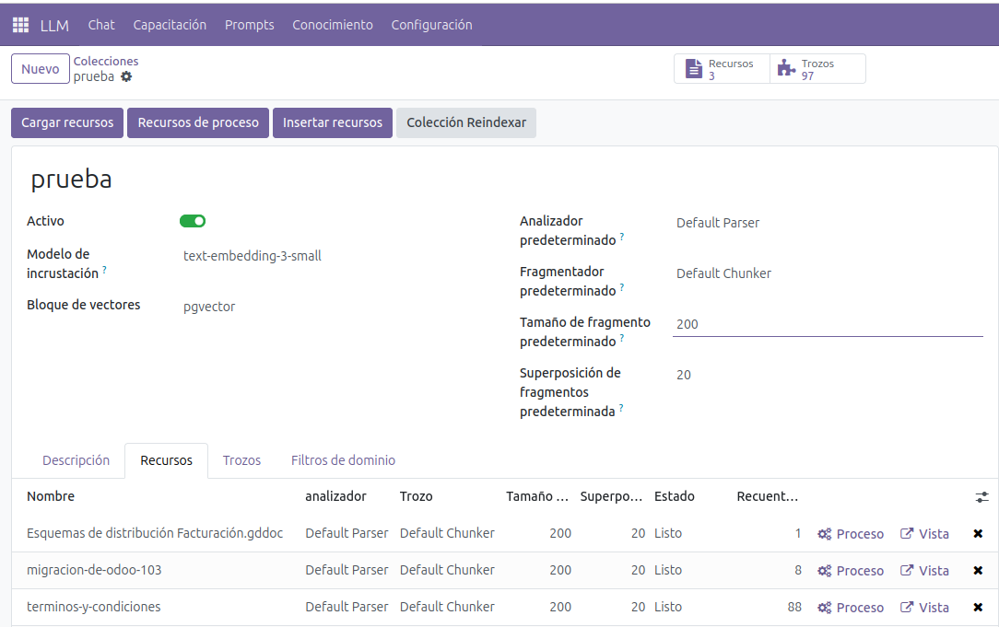Open the Capacitación menu

coord(170,25)
